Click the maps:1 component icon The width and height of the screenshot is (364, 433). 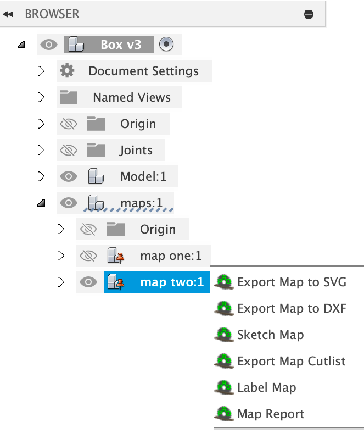[x=96, y=202]
